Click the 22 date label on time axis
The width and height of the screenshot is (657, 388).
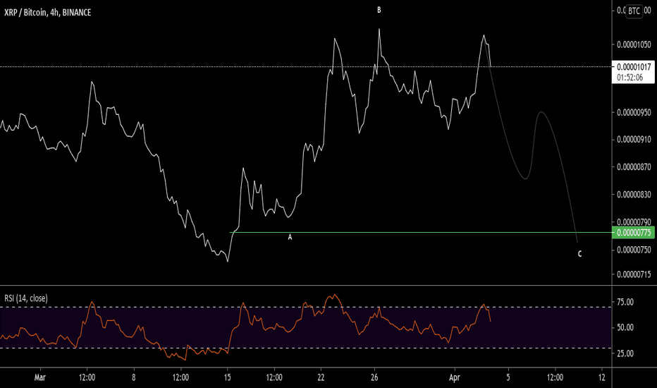[x=321, y=377]
